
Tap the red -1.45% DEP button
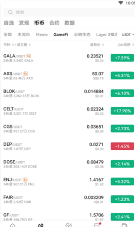pyautogui.click(x=122, y=146)
